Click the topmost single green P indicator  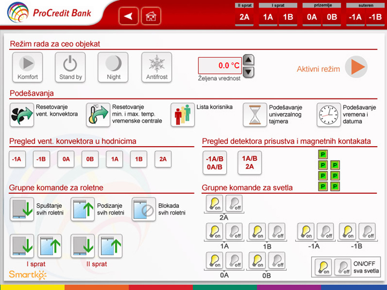click(323, 155)
